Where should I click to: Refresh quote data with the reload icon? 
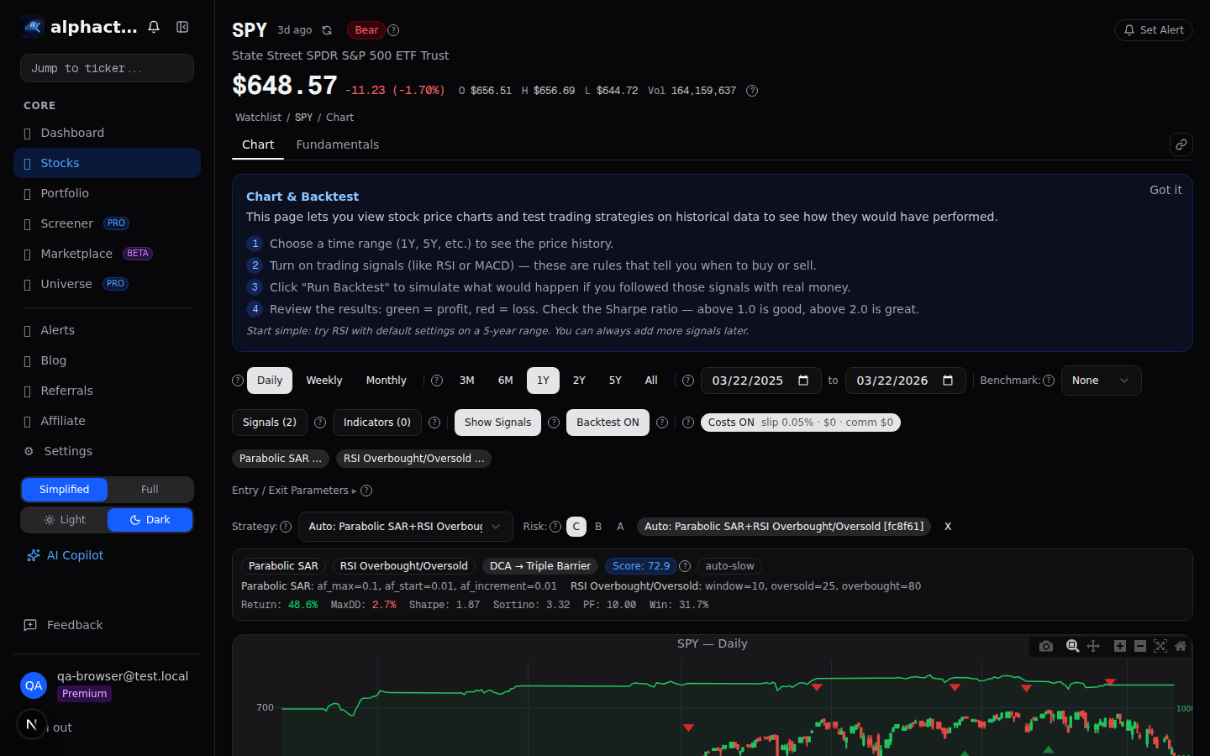click(327, 29)
